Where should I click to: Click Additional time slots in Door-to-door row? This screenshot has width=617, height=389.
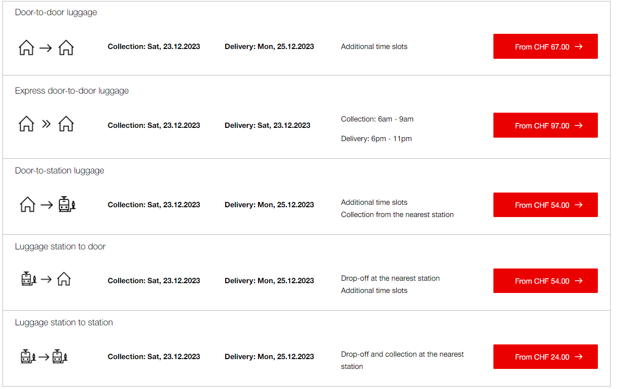[374, 47]
